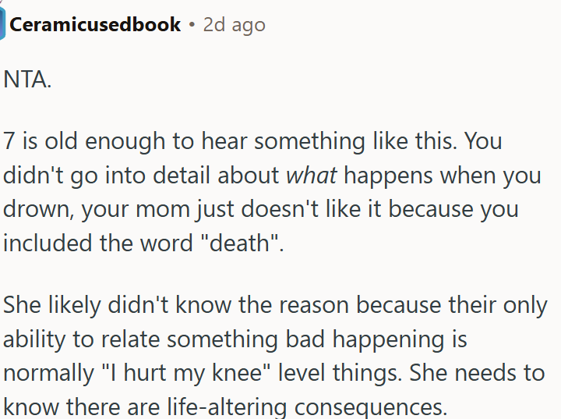Open the Ceramicusedbook user profile

point(95,25)
